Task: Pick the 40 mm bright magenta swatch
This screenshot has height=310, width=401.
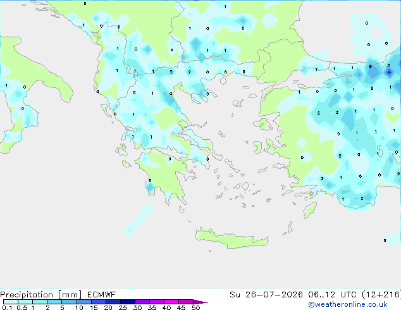Action: (171, 302)
